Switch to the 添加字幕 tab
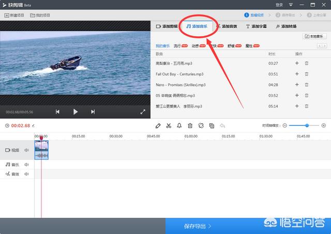 (257, 26)
